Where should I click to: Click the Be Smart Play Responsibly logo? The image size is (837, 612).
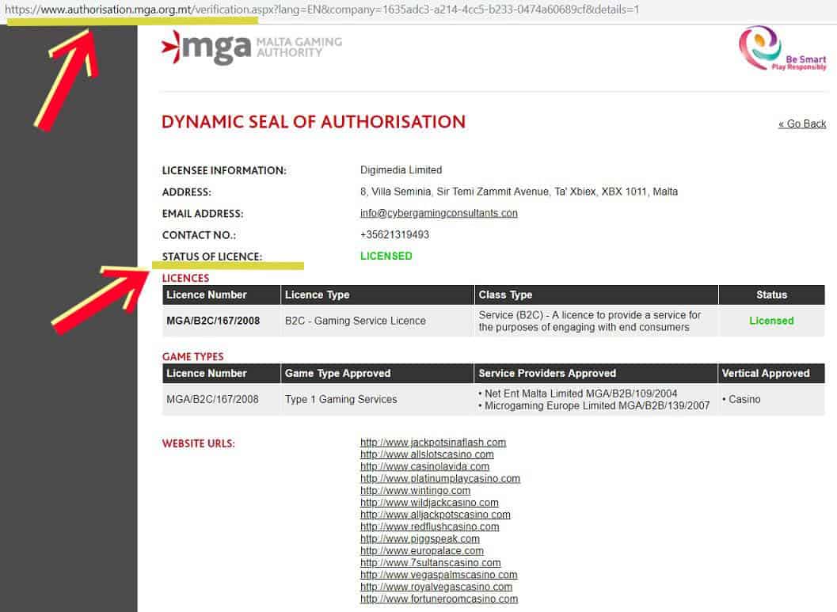coord(782,48)
